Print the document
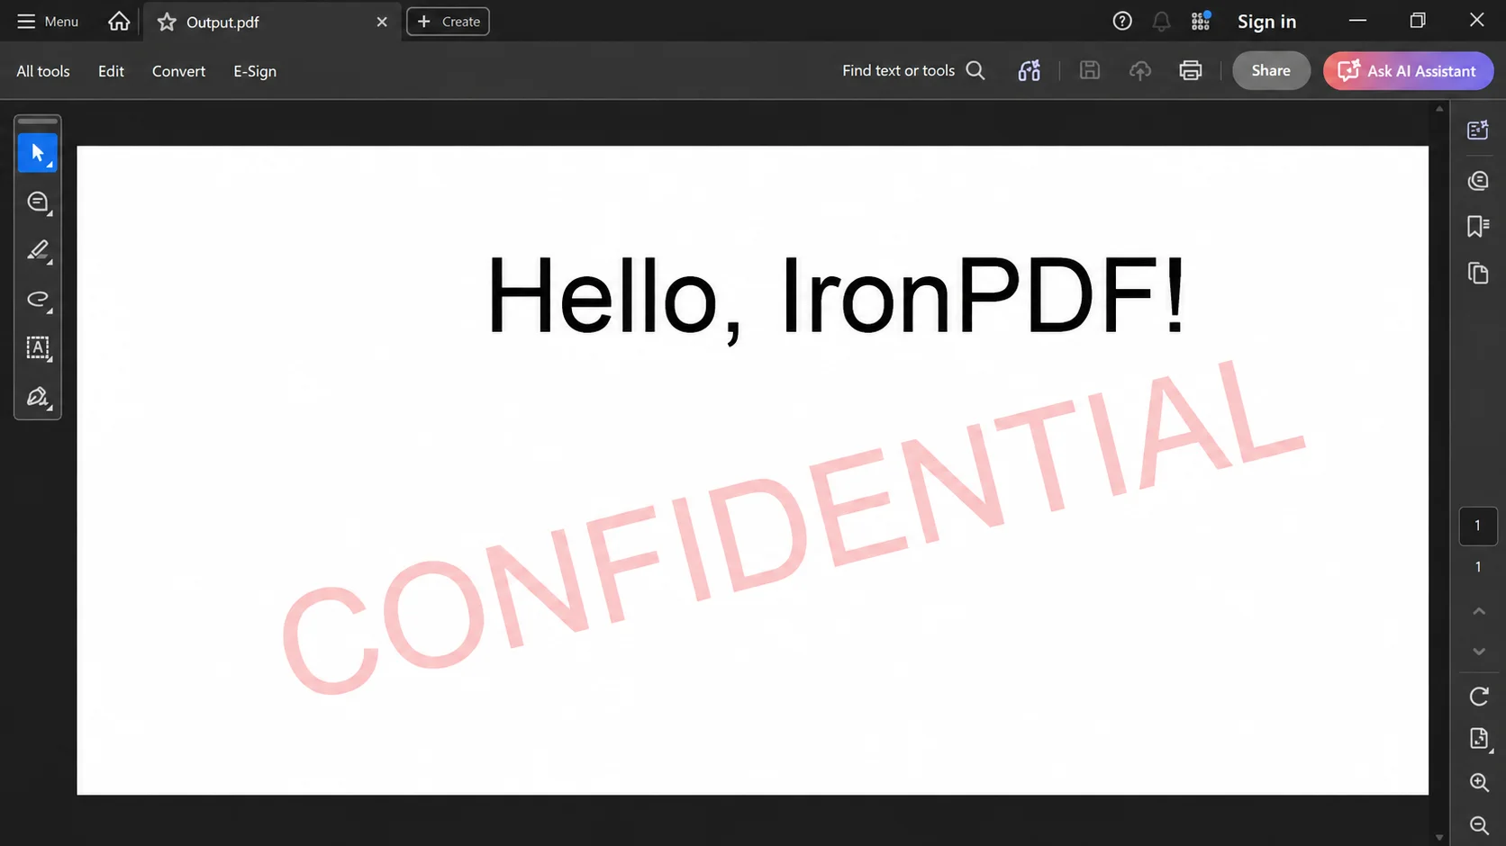Screen dimensions: 1506x846 click(x=1191, y=70)
